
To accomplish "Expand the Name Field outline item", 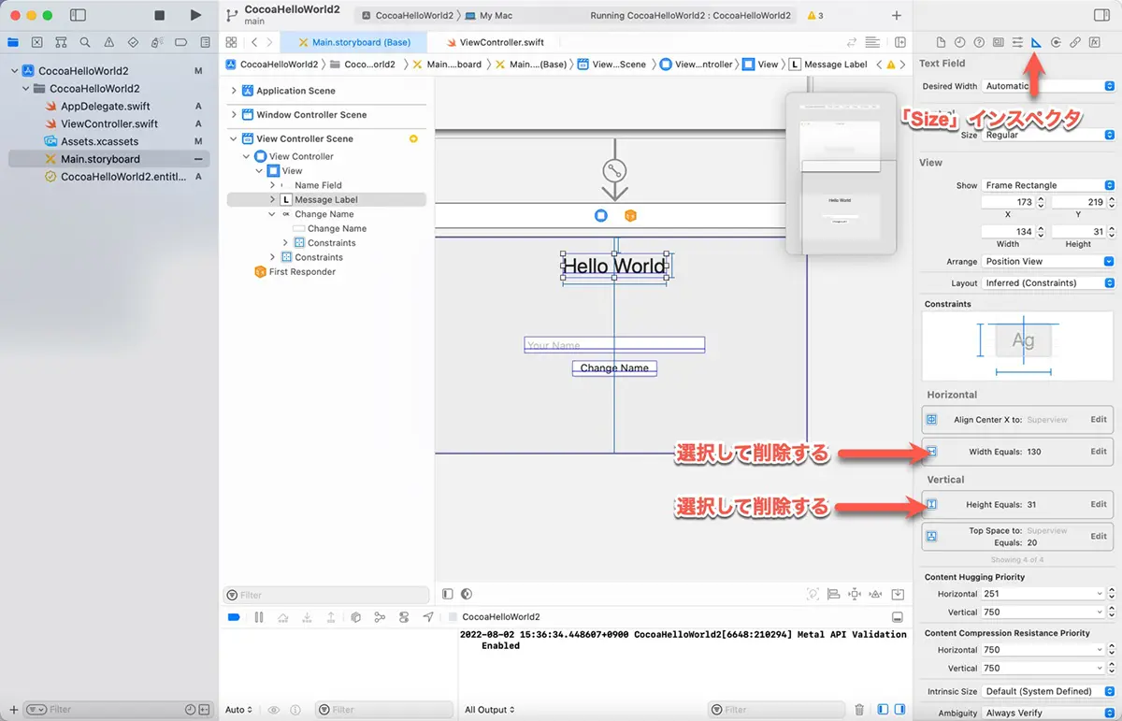I will click(x=272, y=185).
